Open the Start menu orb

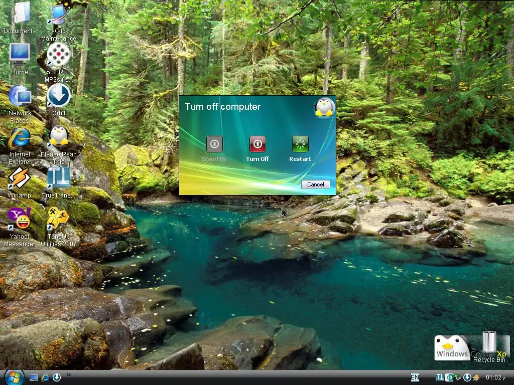(x=14, y=377)
